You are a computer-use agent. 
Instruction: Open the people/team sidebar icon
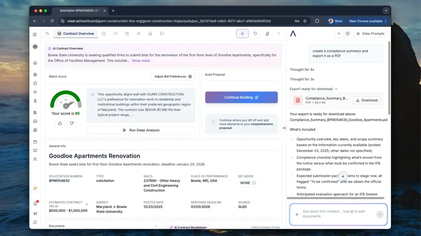pyautogui.click(x=35, y=159)
